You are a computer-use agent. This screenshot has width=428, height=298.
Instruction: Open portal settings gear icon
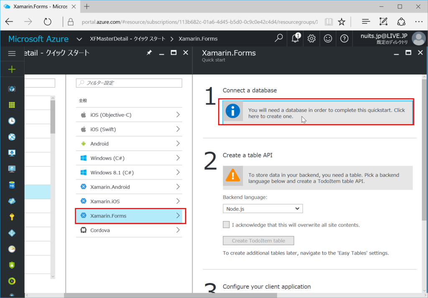tap(311, 39)
